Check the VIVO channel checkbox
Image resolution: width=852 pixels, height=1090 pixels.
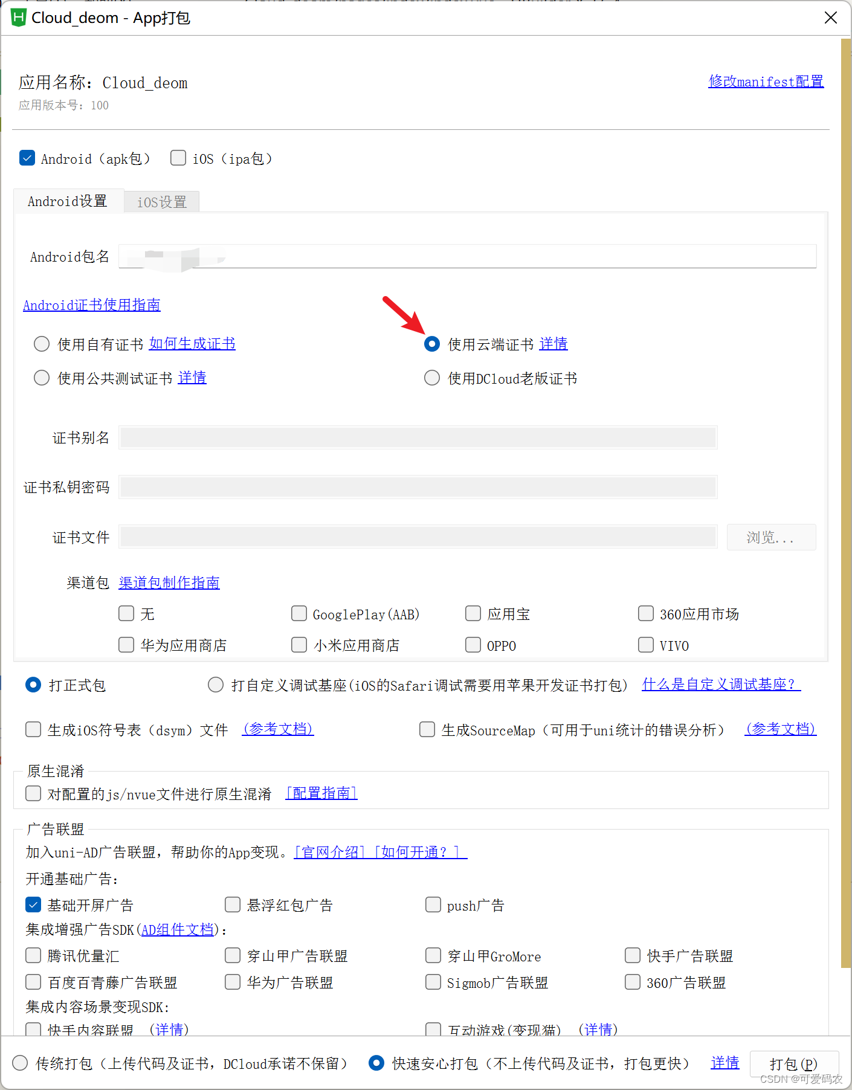(646, 645)
